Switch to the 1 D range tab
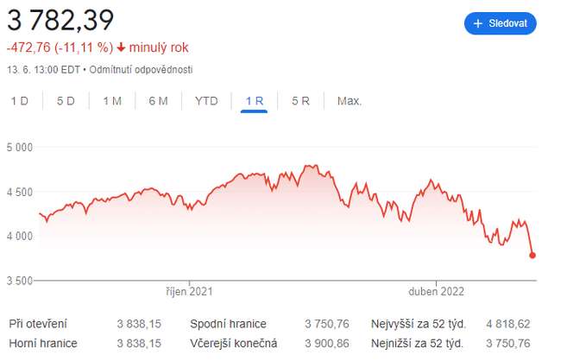Viewport: 561px width, 361px height. click(x=20, y=101)
